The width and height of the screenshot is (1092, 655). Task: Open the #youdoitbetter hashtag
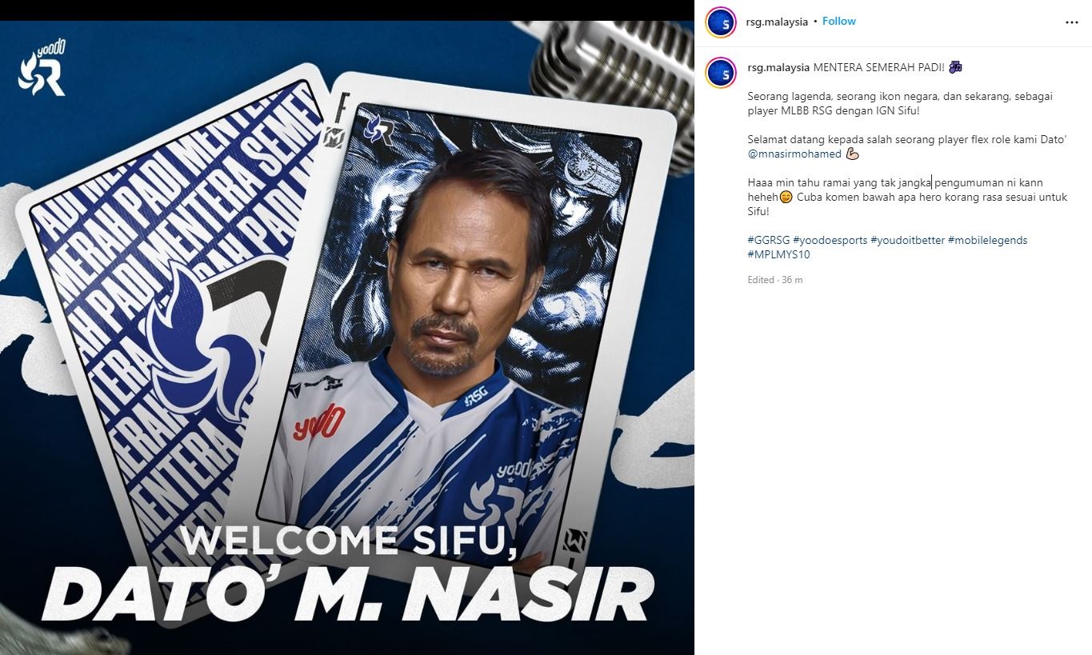point(907,240)
